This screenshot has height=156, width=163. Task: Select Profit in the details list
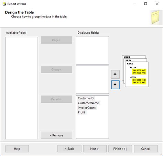click(81, 112)
